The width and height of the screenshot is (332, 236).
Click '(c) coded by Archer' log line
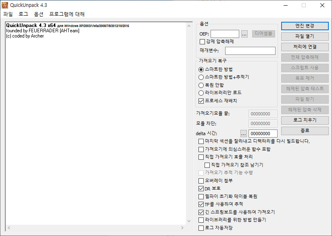pyautogui.click(x=25, y=36)
